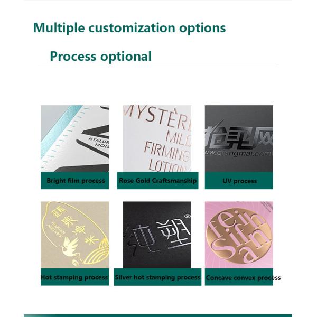Select the Silver hot stamping process label
This screenshot has width=317, height=317.
157,277
